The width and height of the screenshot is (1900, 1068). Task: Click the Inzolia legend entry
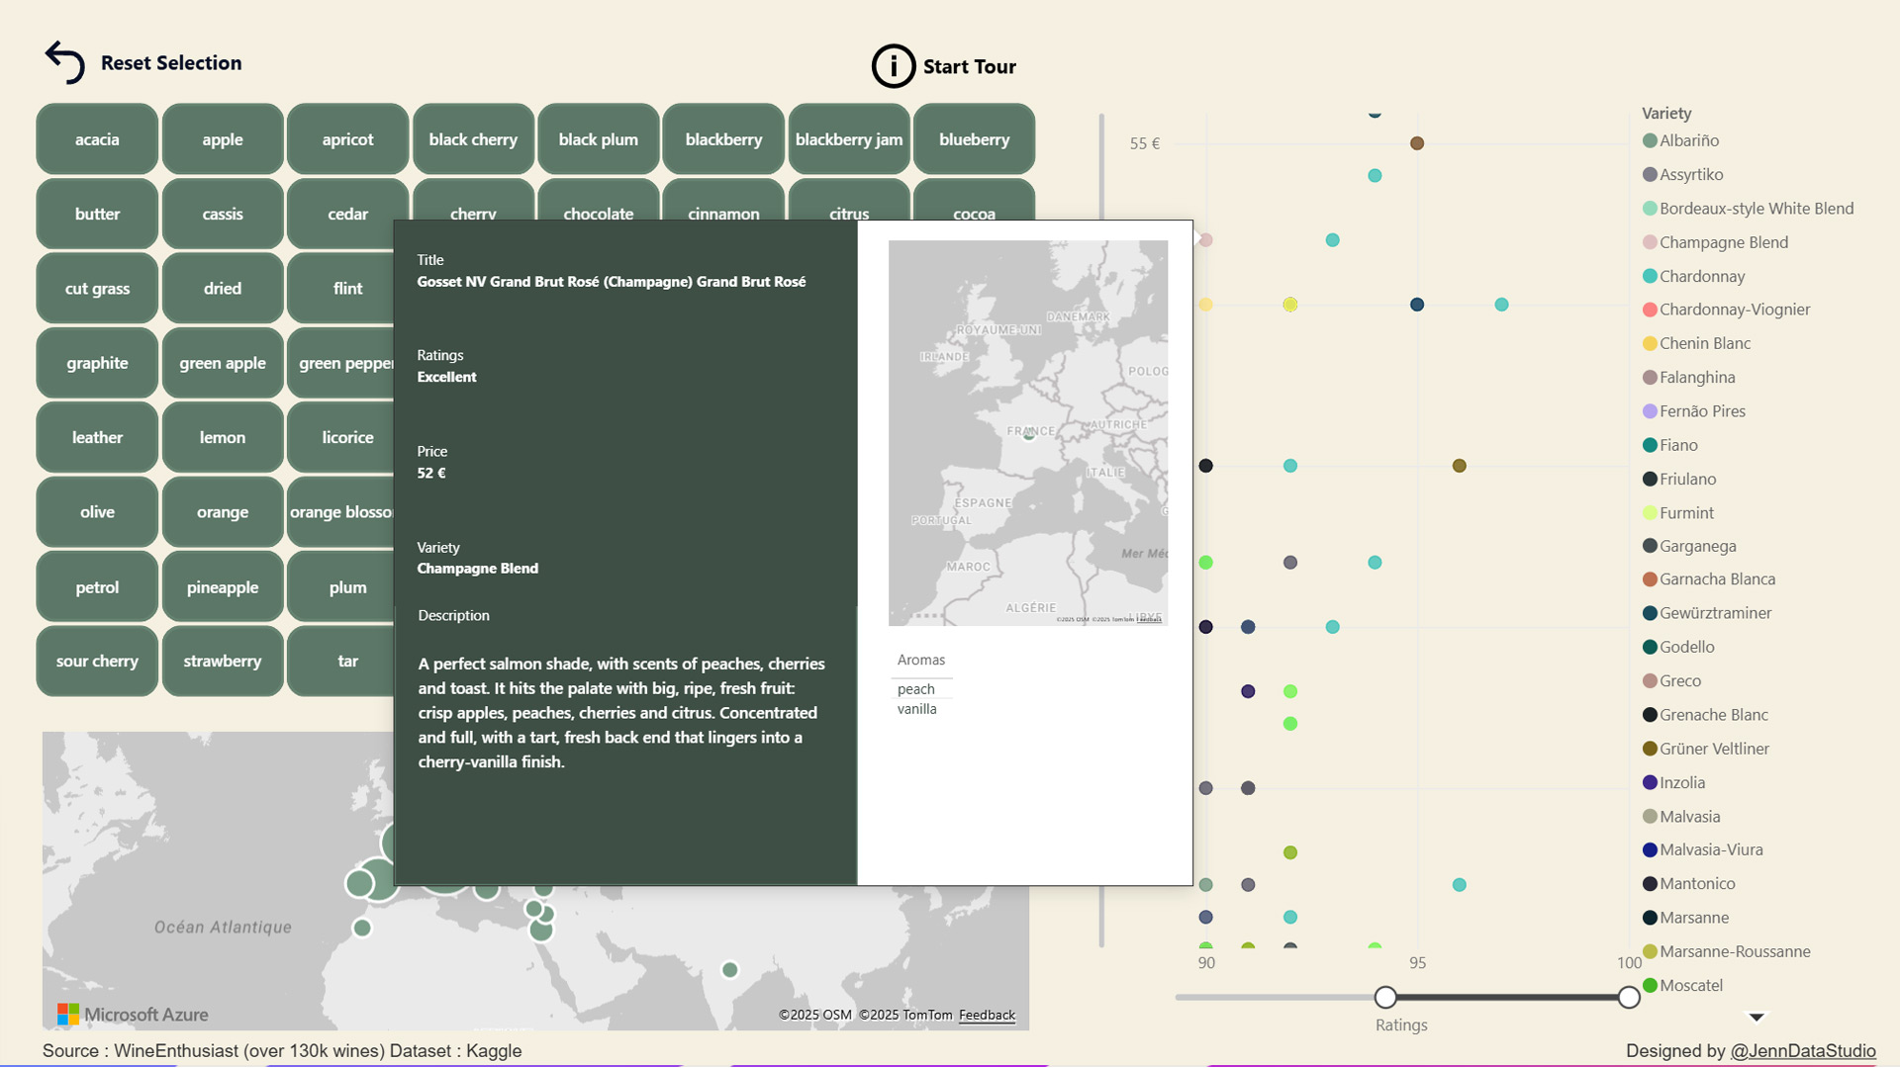click(x=1673, y=782)
